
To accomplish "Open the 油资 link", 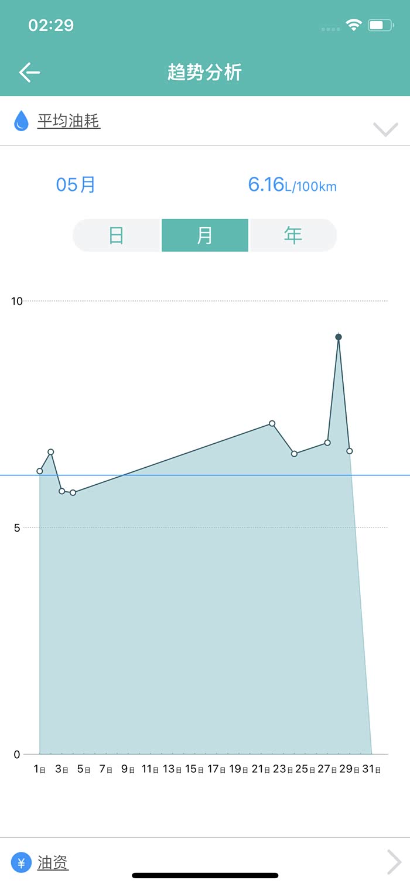I will (53, 862).
